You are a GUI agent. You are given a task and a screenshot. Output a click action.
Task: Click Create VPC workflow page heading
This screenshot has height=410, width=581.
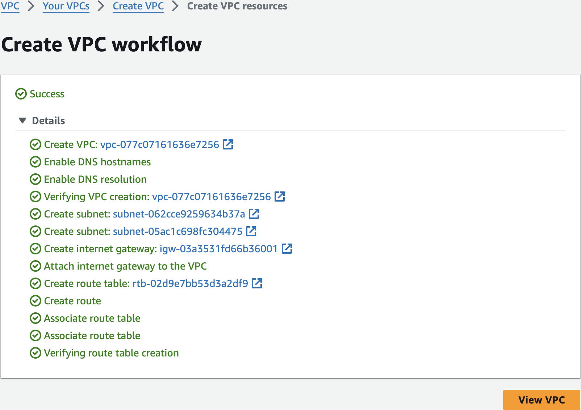click(x=102, y=45)
